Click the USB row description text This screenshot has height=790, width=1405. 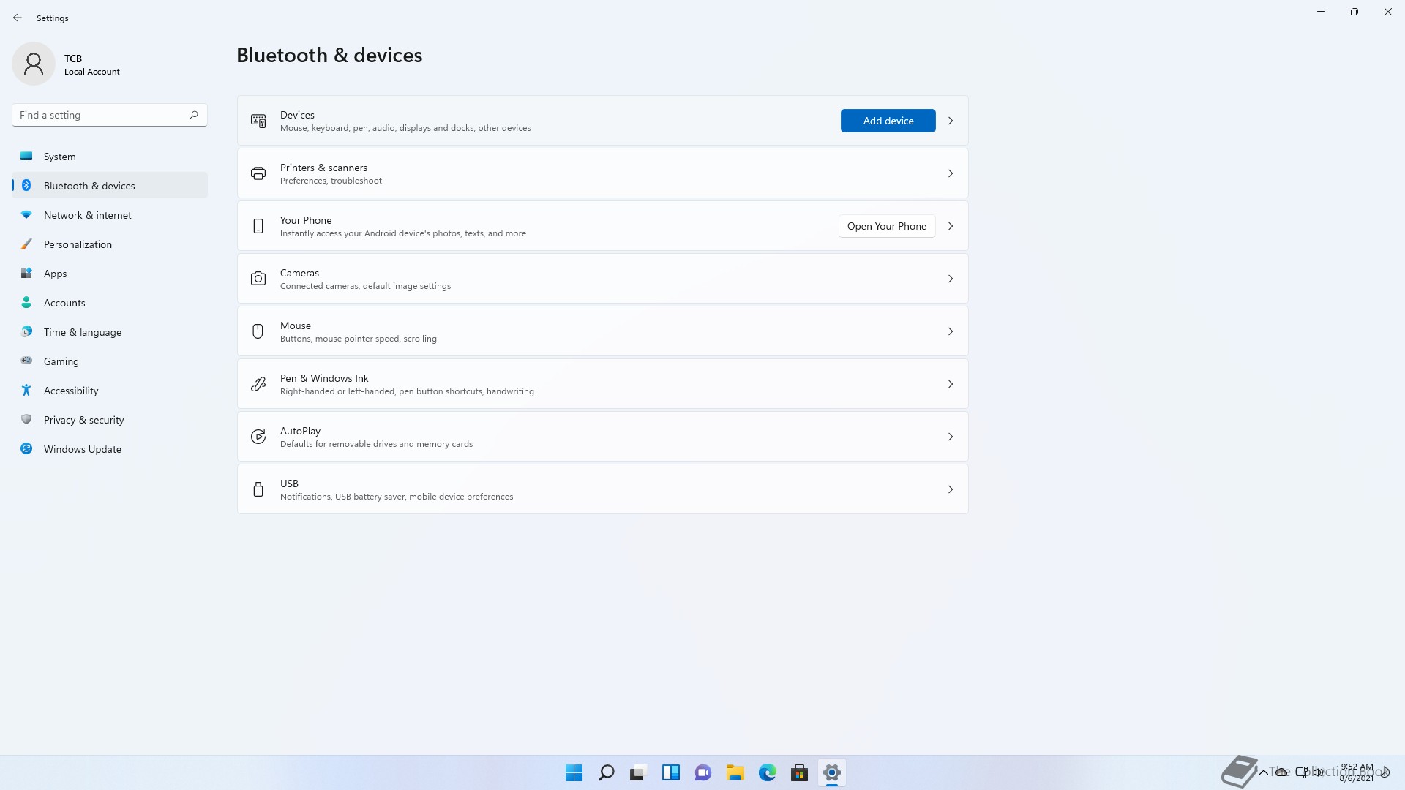[x=397, y=497]
